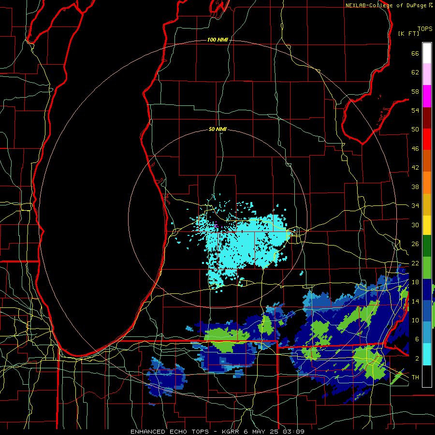Image resolution: width=435 pixels, height=435 pixels.
Task: Click the light pink legend swatch
Action: (427, 74)
